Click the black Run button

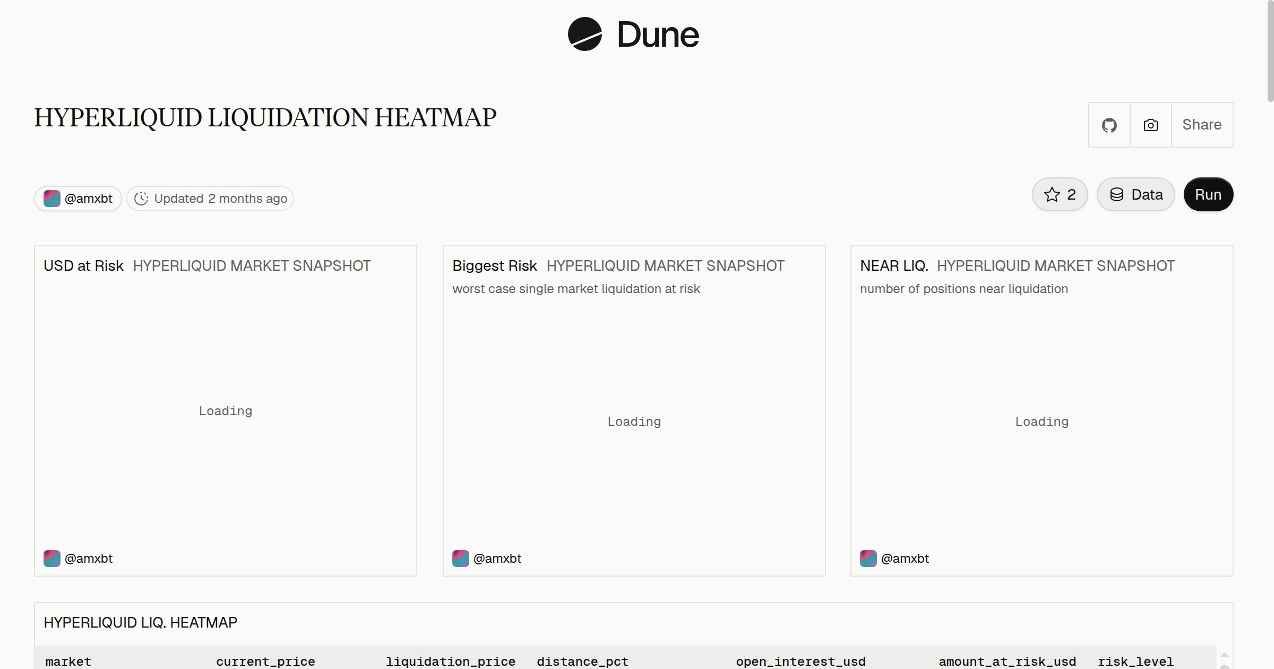click(x=1208, y=194)
